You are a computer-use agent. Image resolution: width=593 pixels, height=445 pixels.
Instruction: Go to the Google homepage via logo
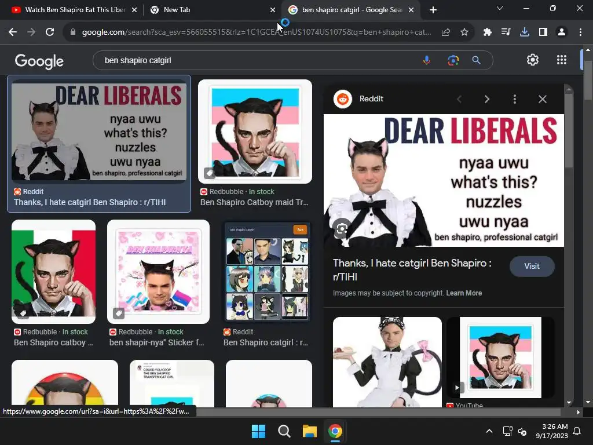[x=39, y=61]
